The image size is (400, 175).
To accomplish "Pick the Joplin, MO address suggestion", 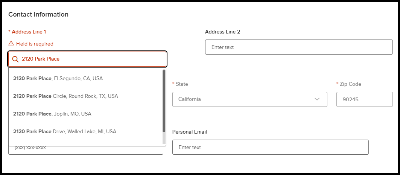I will click(85, 114).
